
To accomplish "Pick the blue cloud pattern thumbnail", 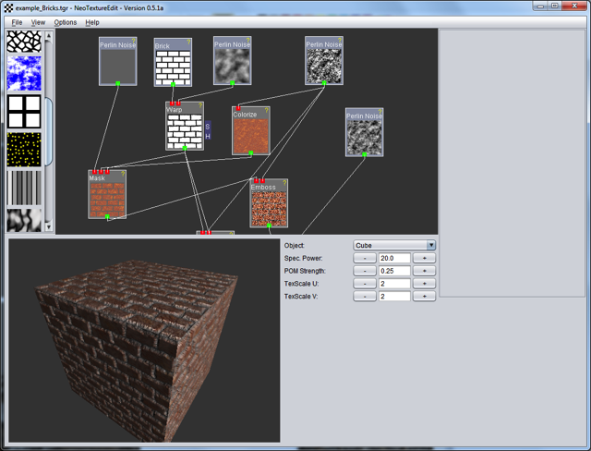I will [24, 74].
